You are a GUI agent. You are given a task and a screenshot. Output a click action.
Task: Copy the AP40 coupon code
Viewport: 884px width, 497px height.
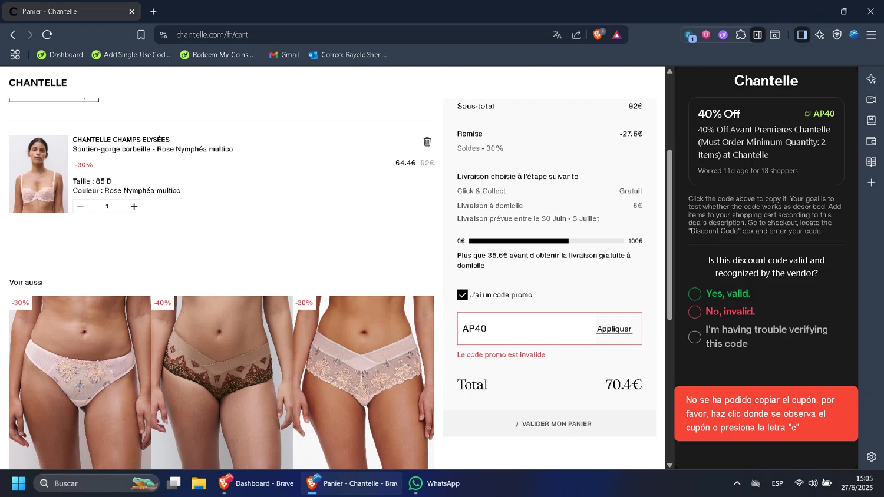click(819, 114)
